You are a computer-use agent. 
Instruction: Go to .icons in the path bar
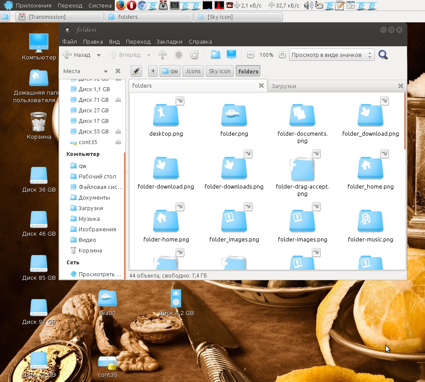pos(193,71)
